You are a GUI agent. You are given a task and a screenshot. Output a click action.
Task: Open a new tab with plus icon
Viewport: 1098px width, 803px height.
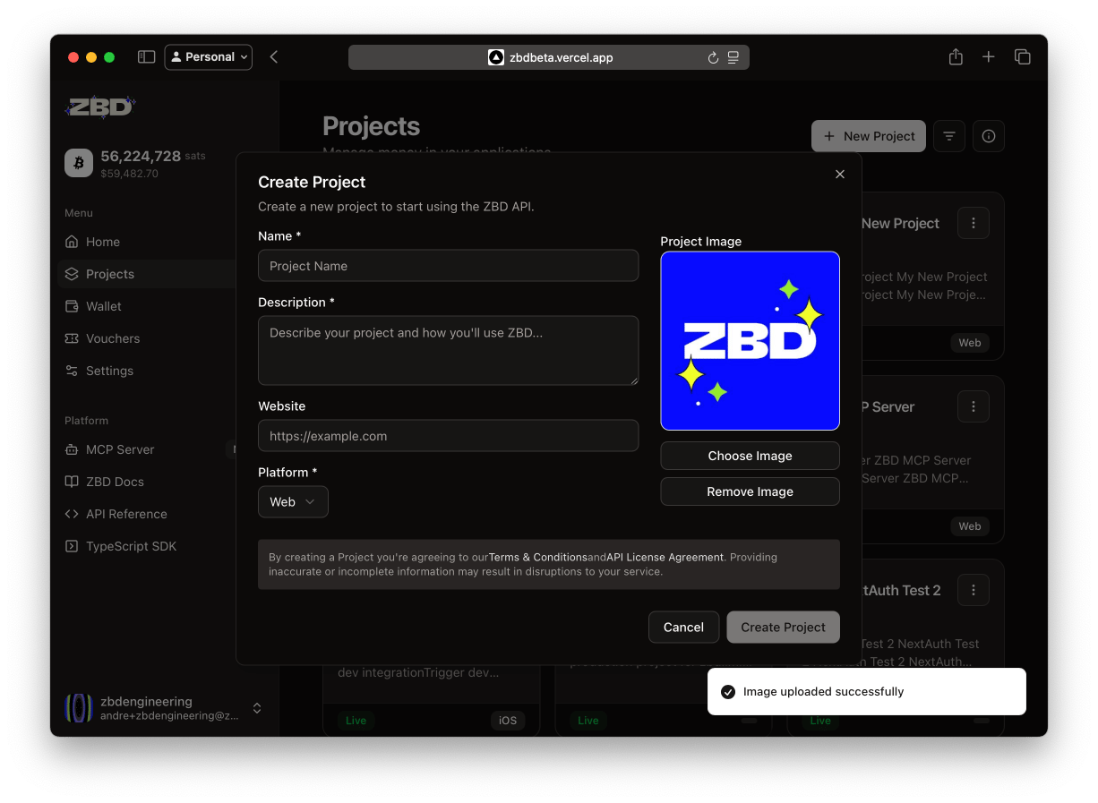pos(989,56)
